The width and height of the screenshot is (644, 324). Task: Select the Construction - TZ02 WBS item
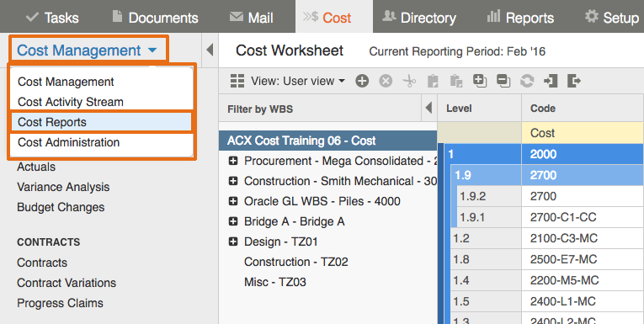pos(295,262)
